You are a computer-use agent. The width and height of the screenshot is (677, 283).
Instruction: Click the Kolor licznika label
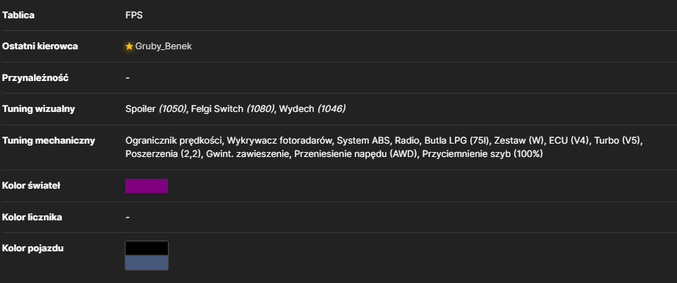click(x=32, y=217)
